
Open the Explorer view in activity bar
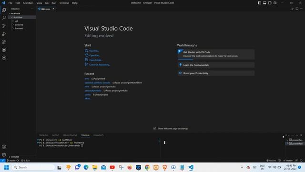click(4, 10)
